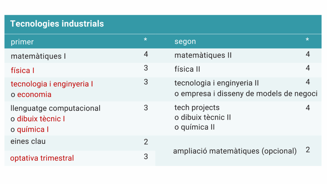Click the "eines clau" row
Screen dimensions: 327x184
(x=28, y=141)
